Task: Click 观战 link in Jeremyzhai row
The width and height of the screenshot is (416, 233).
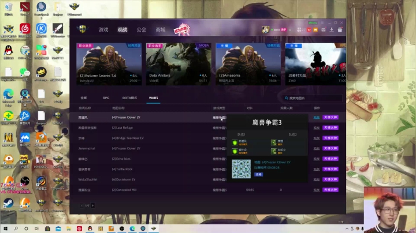Action: 316,149
